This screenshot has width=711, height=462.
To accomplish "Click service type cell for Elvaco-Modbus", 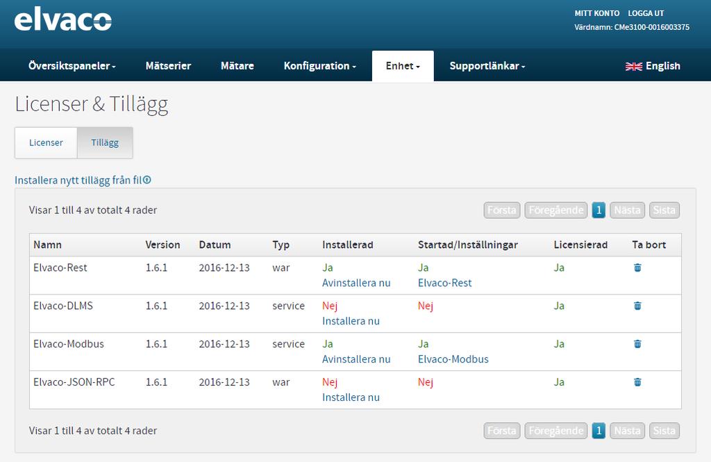I will pyautogui.click(x=288, y=344).
